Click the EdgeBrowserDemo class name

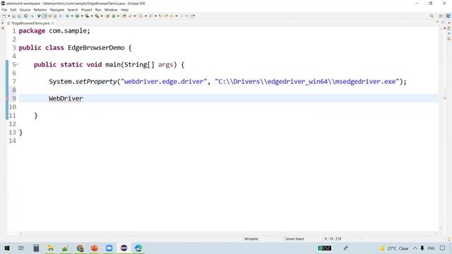96,48
